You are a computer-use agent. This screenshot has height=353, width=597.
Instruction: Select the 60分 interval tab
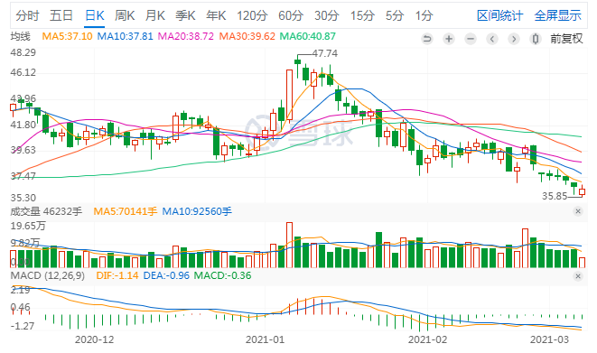pos(291,15)
